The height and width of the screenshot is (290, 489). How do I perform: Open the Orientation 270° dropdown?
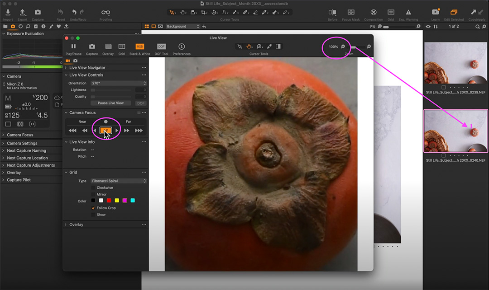point(119,83)
